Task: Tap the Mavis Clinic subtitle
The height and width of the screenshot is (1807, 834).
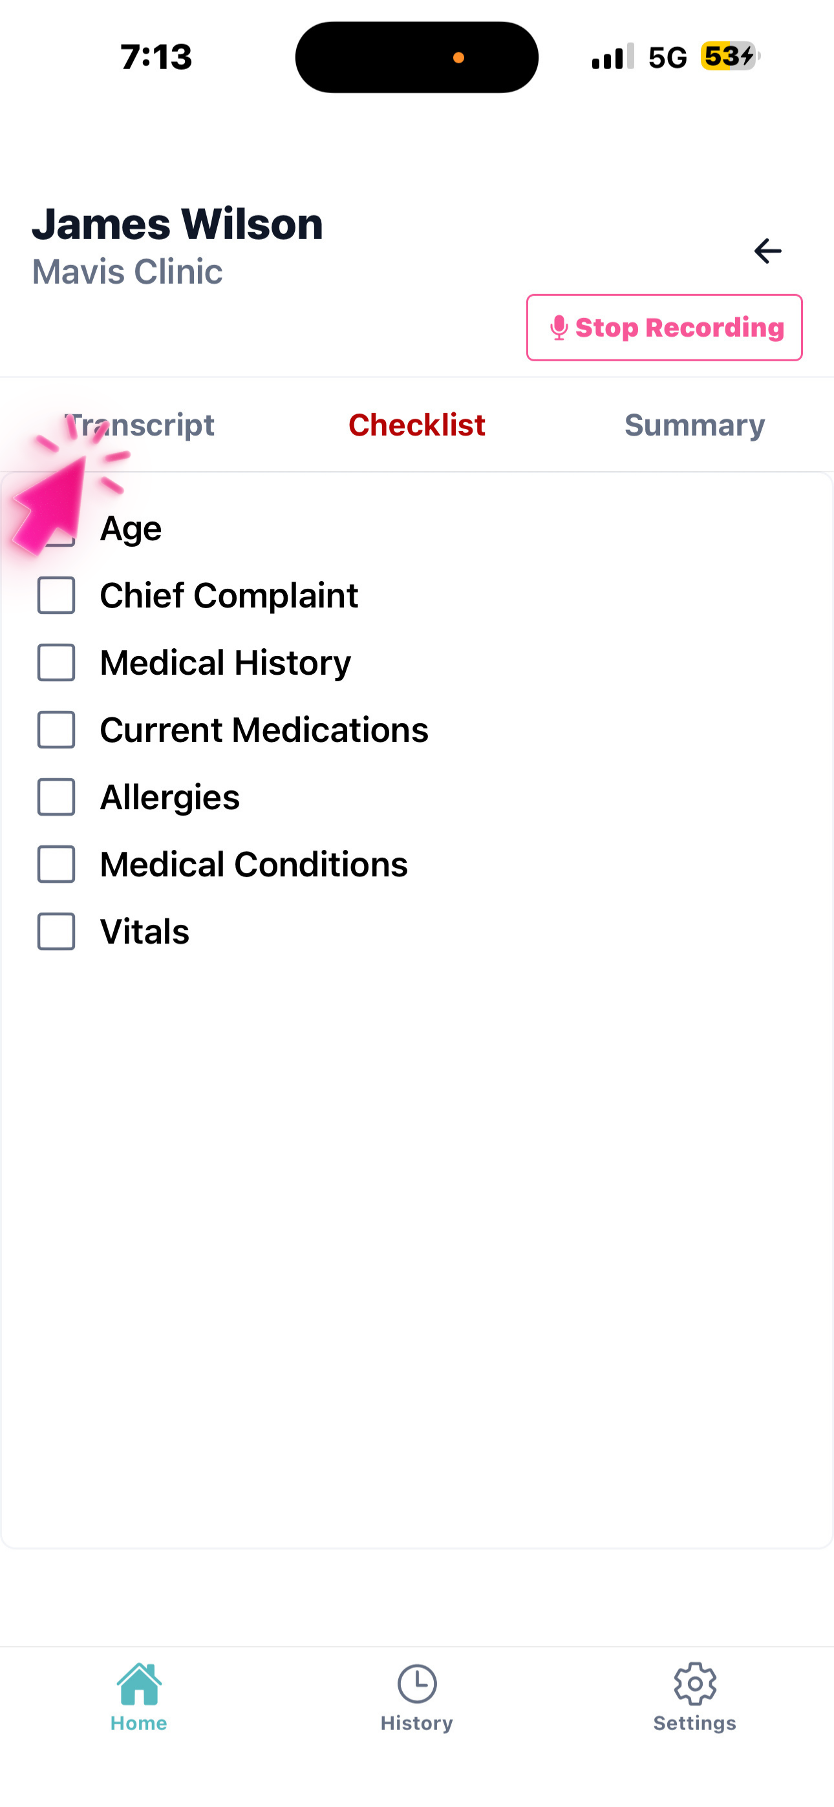Action: (x=127, y=271)
